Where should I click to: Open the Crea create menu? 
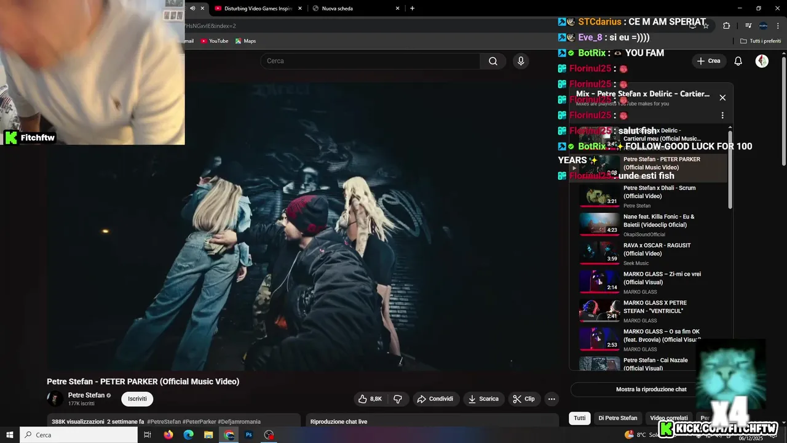(708, 61)
